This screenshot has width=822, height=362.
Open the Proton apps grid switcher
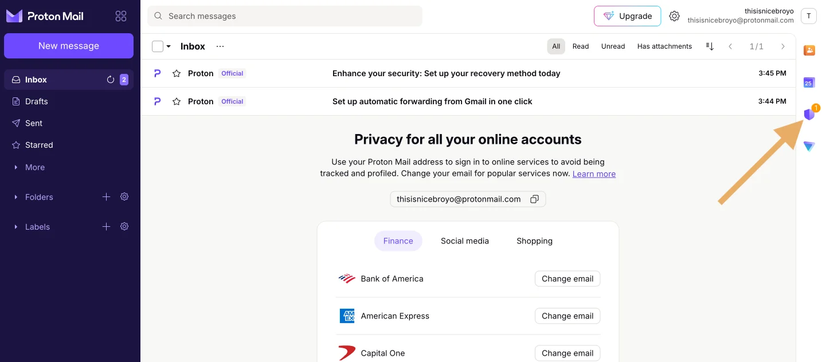(121, 16)
